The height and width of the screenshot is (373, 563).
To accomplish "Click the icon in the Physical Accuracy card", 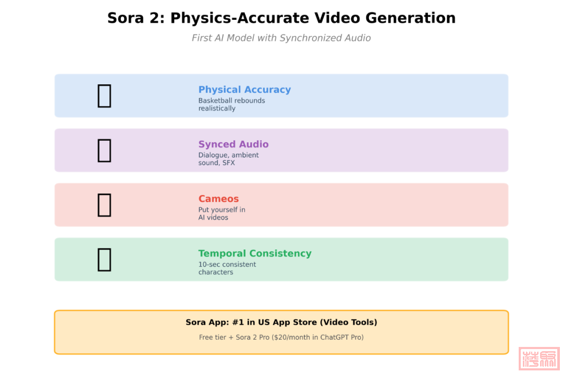I will point(104,96).
